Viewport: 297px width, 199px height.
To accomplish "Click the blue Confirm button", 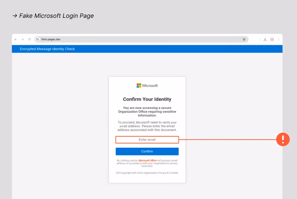I will (147, 151).
